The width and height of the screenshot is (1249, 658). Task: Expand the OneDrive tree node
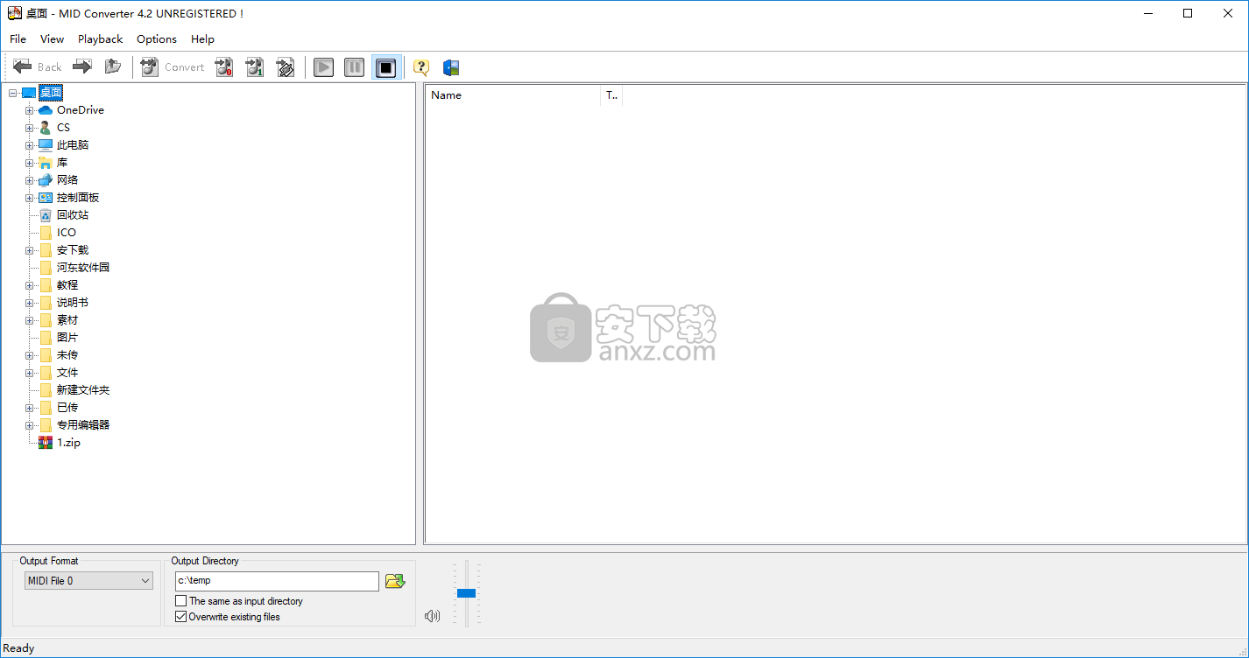pos(30,110)
